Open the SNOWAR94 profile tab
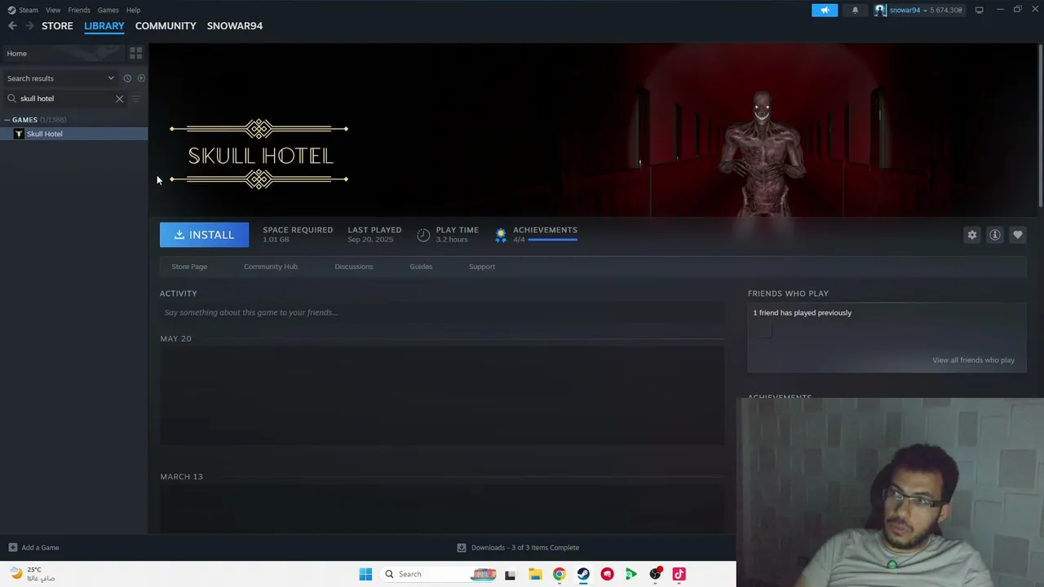 pos(235,26)
